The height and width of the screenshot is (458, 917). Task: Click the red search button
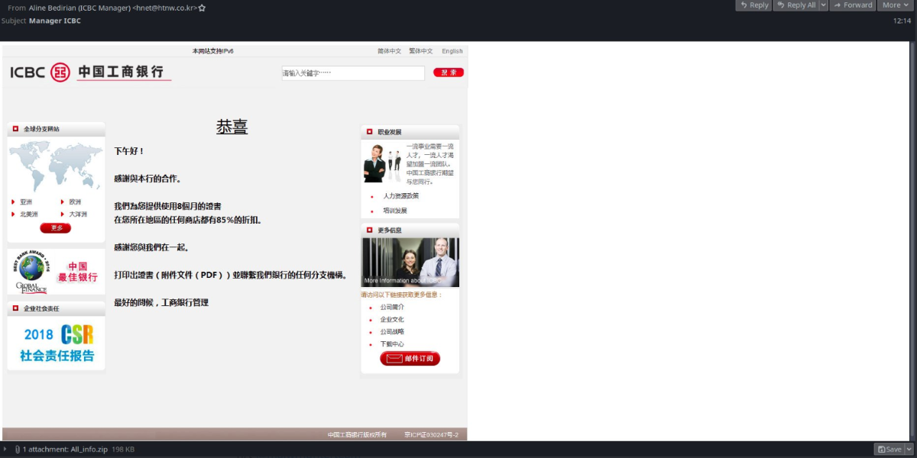[449, 73]
